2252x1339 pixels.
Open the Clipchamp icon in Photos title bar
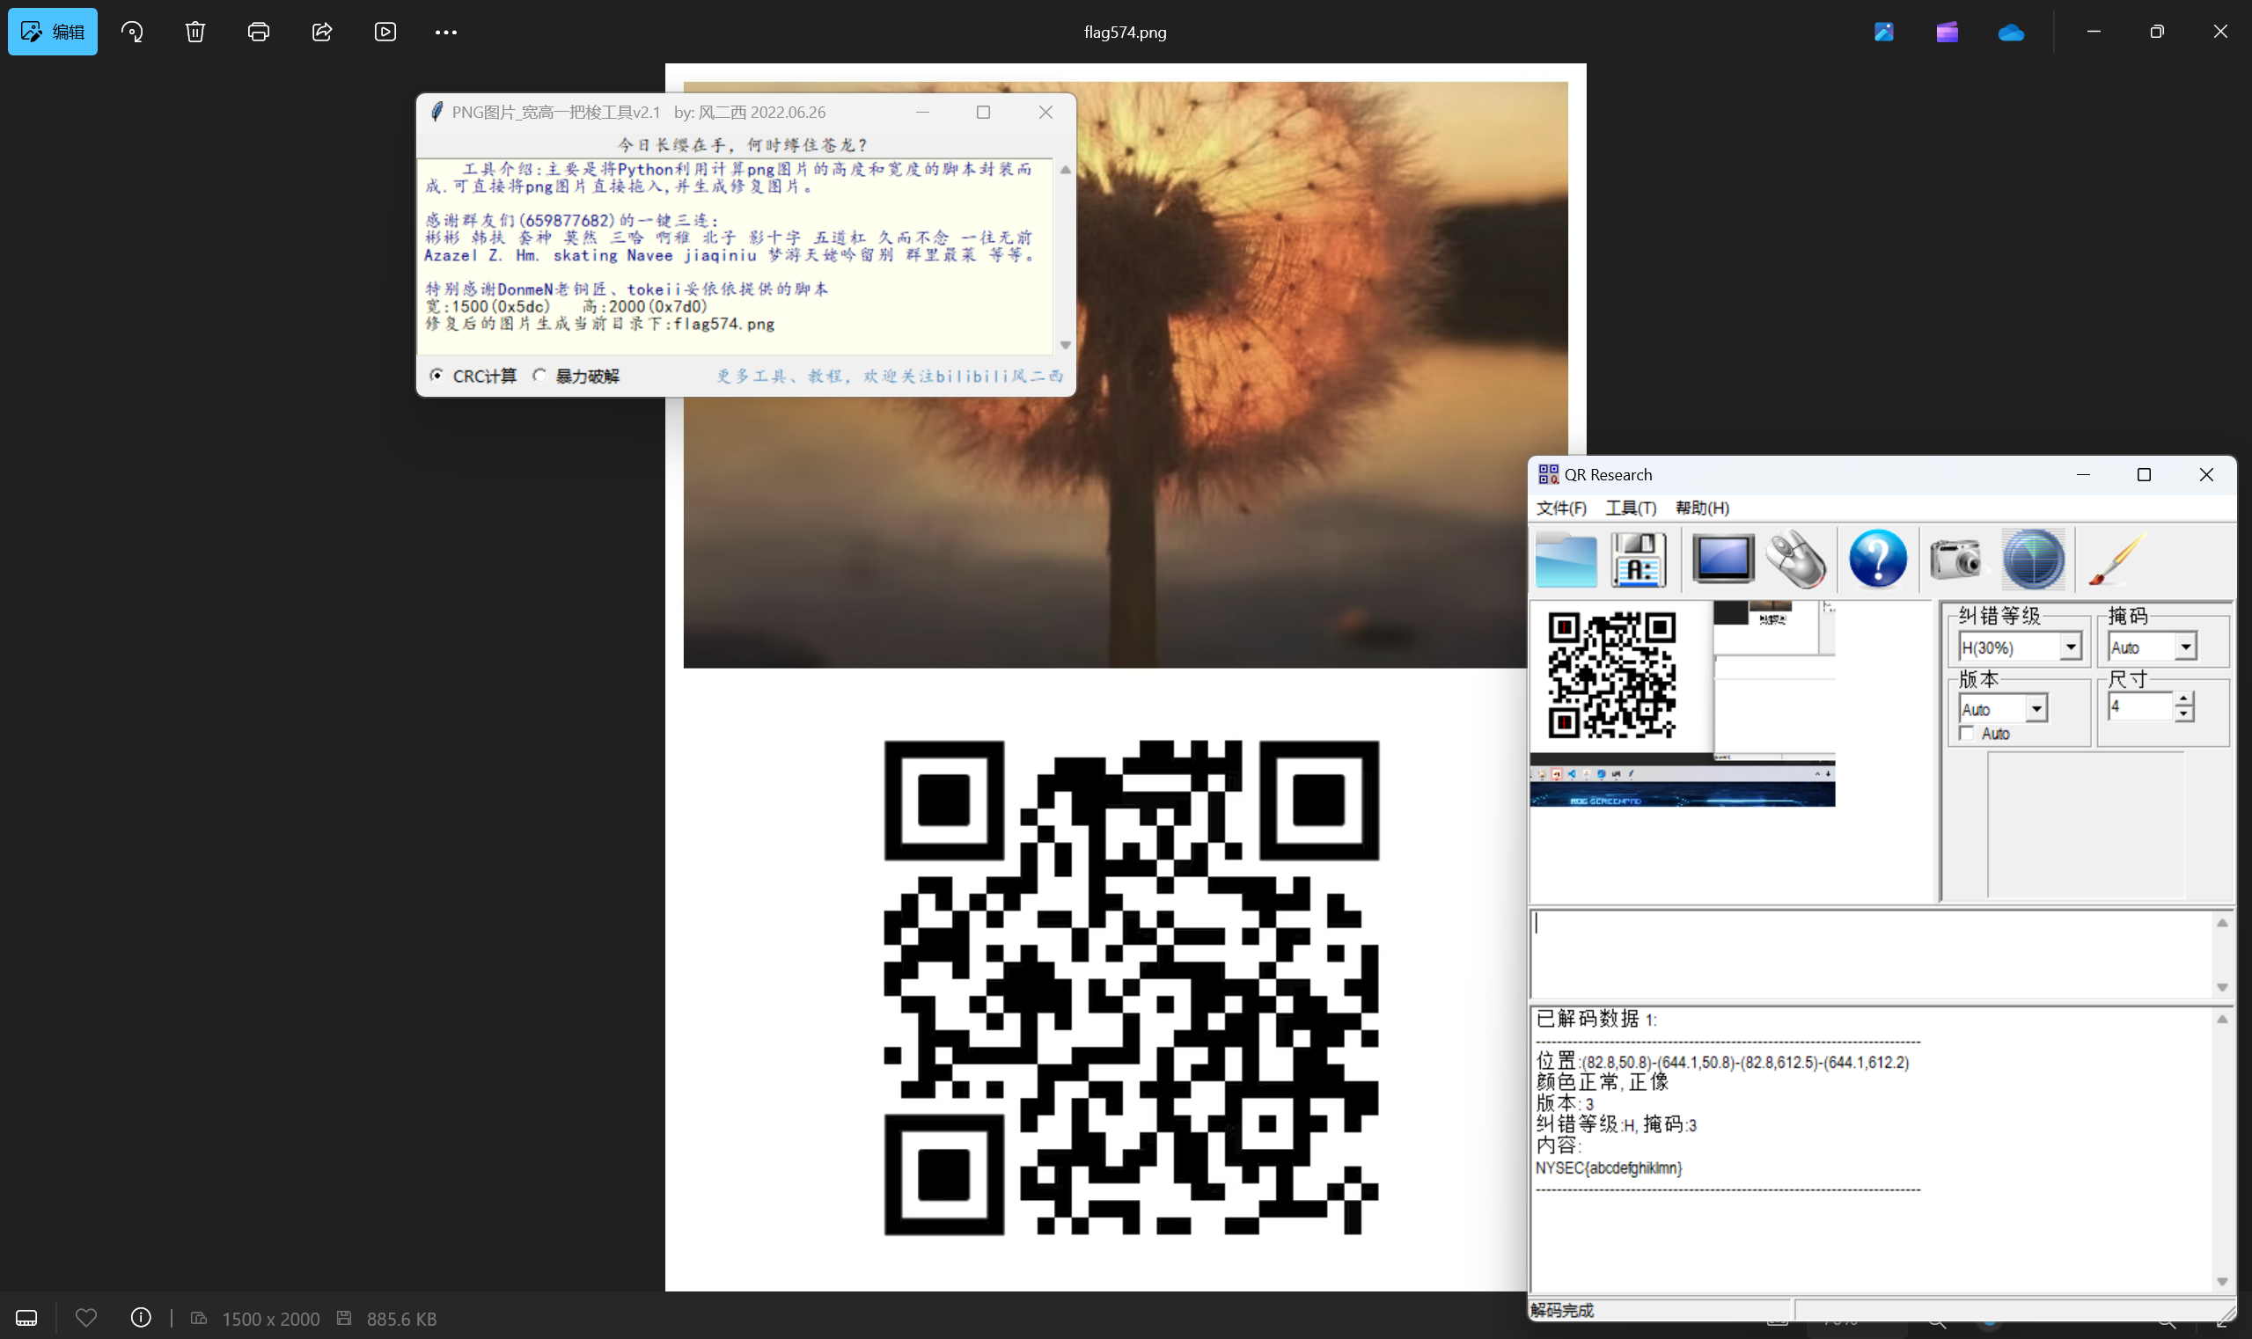point(1947,32)
